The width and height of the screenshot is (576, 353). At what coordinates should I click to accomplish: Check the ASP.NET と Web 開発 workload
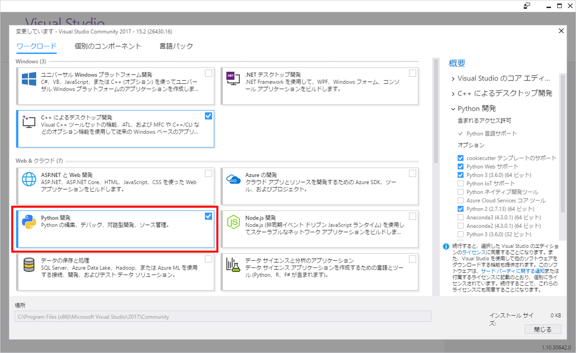(x=208, y=173)
